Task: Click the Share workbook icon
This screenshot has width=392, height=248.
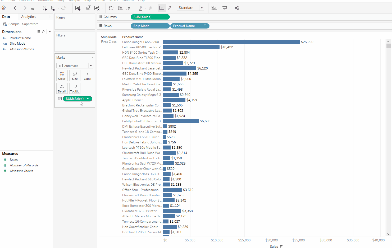Action: tap(237, 8)
